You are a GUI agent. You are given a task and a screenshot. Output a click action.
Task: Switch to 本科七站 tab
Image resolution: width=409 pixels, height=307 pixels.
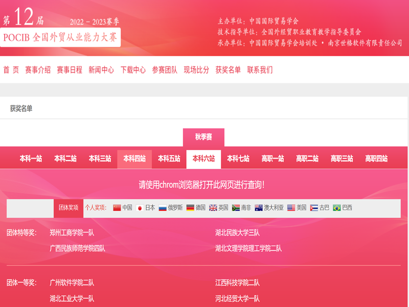click(238, 159)
